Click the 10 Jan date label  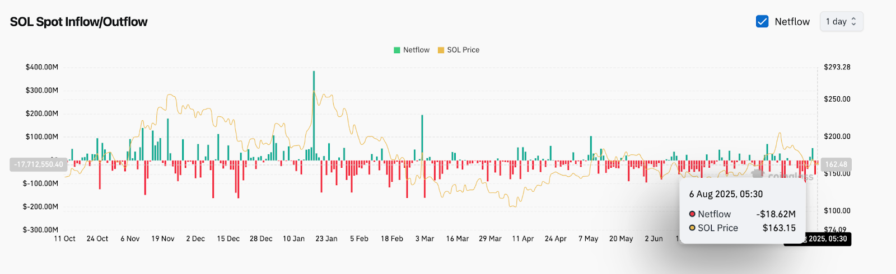coord(293,239)
